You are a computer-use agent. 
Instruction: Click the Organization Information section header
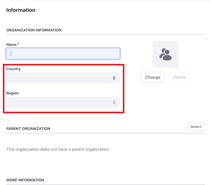[34, 30]
